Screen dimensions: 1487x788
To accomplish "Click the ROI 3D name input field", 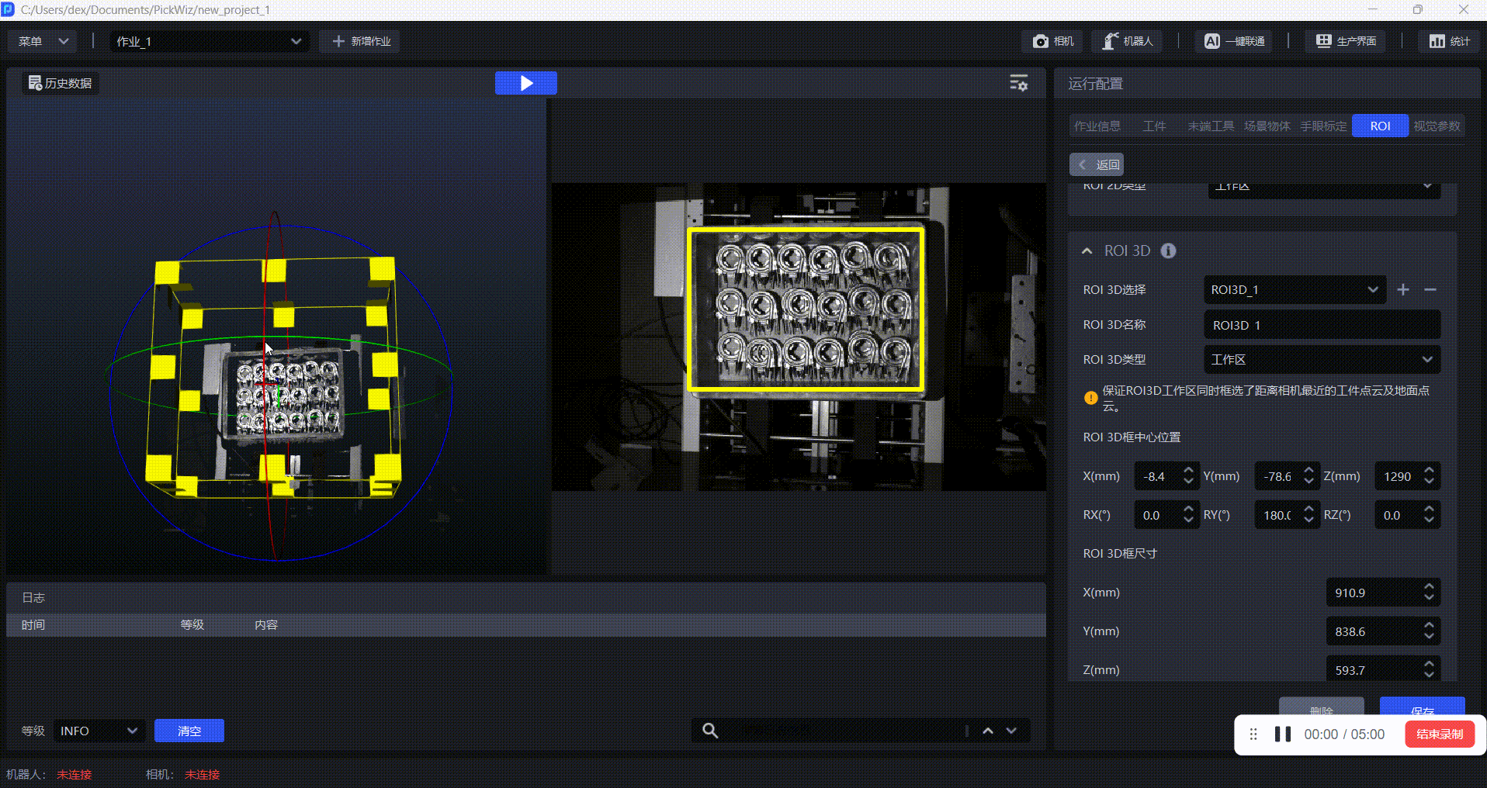I will click(1322, 325).
